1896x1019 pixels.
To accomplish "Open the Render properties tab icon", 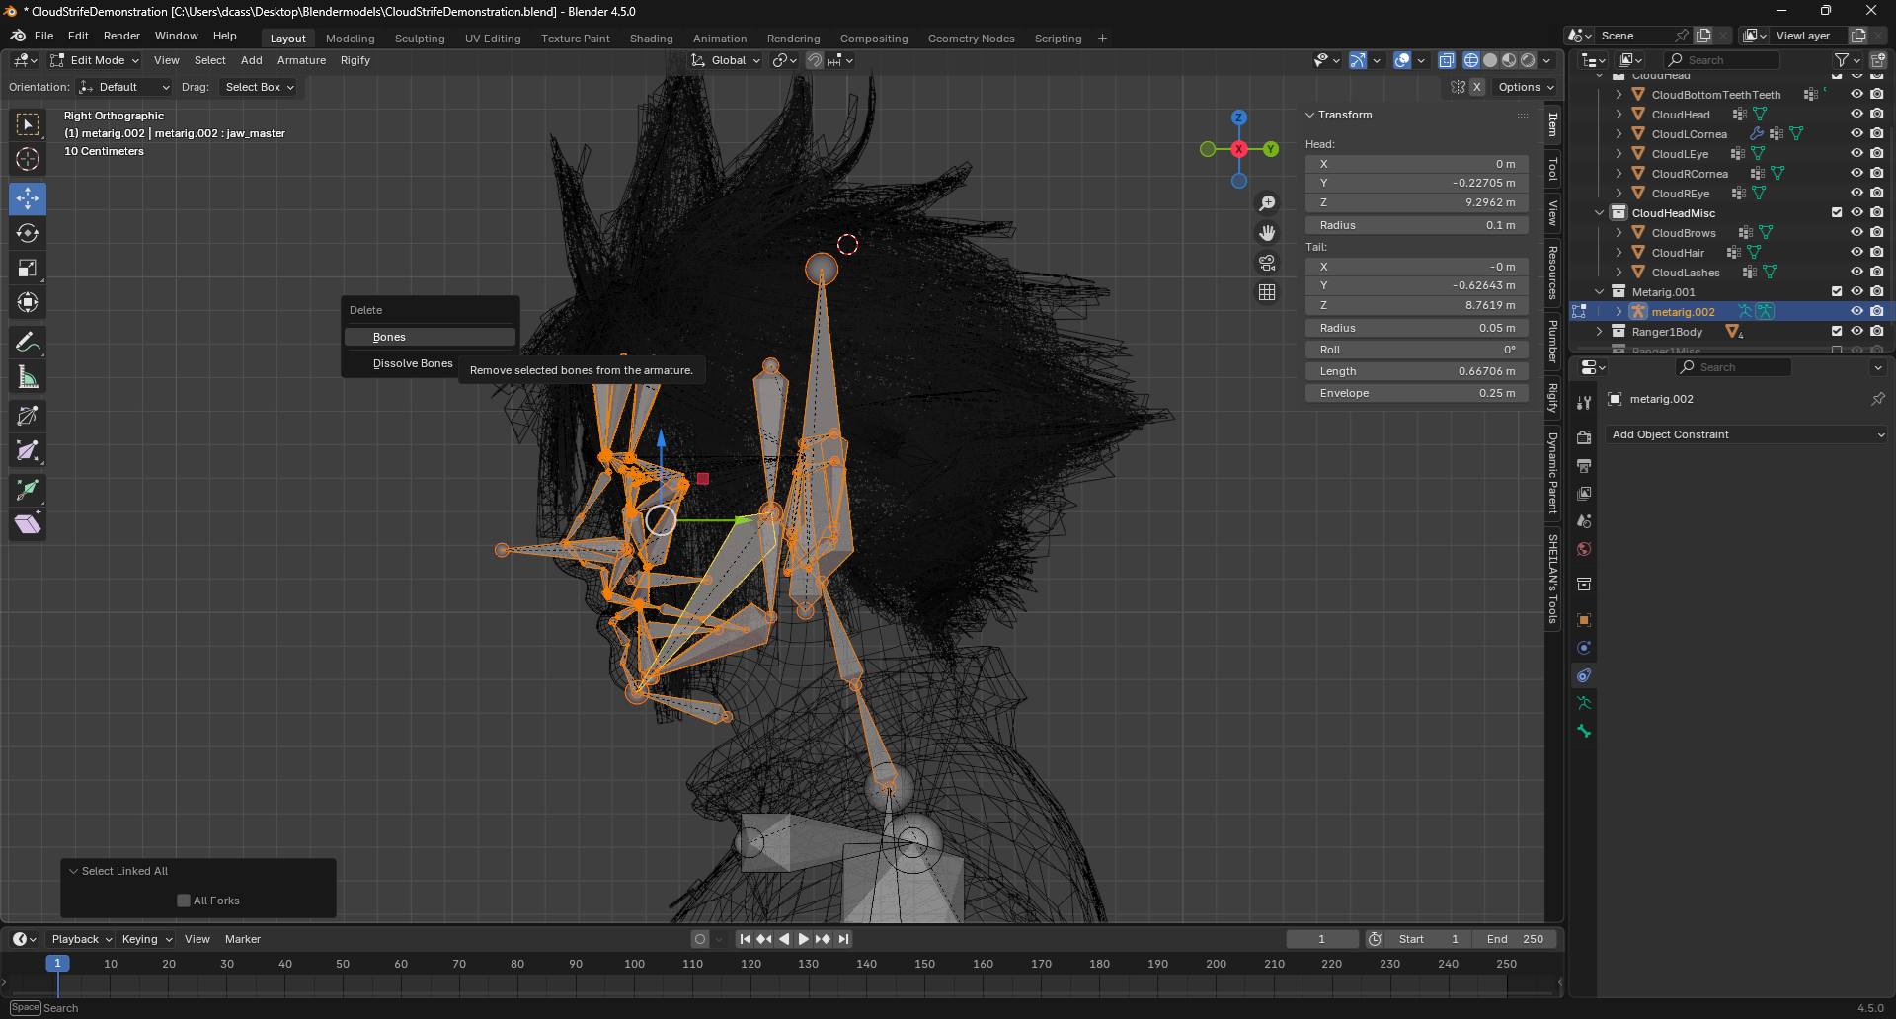I will pos(1584,437).
